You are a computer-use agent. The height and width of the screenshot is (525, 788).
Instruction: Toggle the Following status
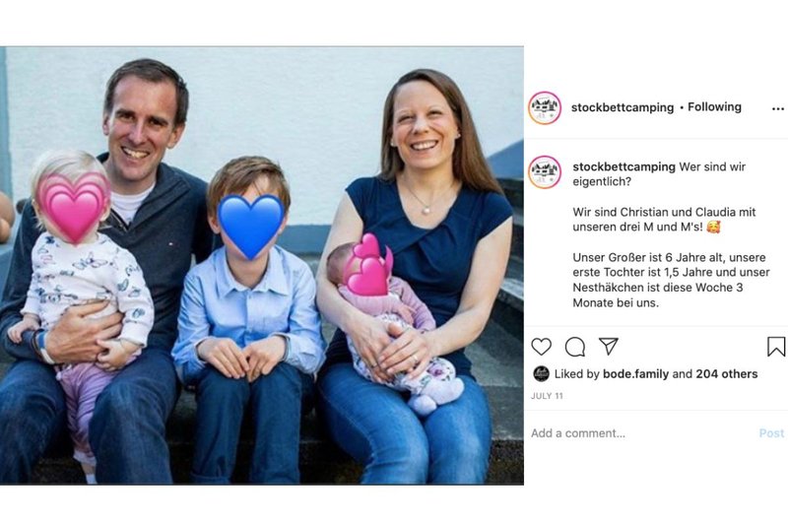point(714,107)
